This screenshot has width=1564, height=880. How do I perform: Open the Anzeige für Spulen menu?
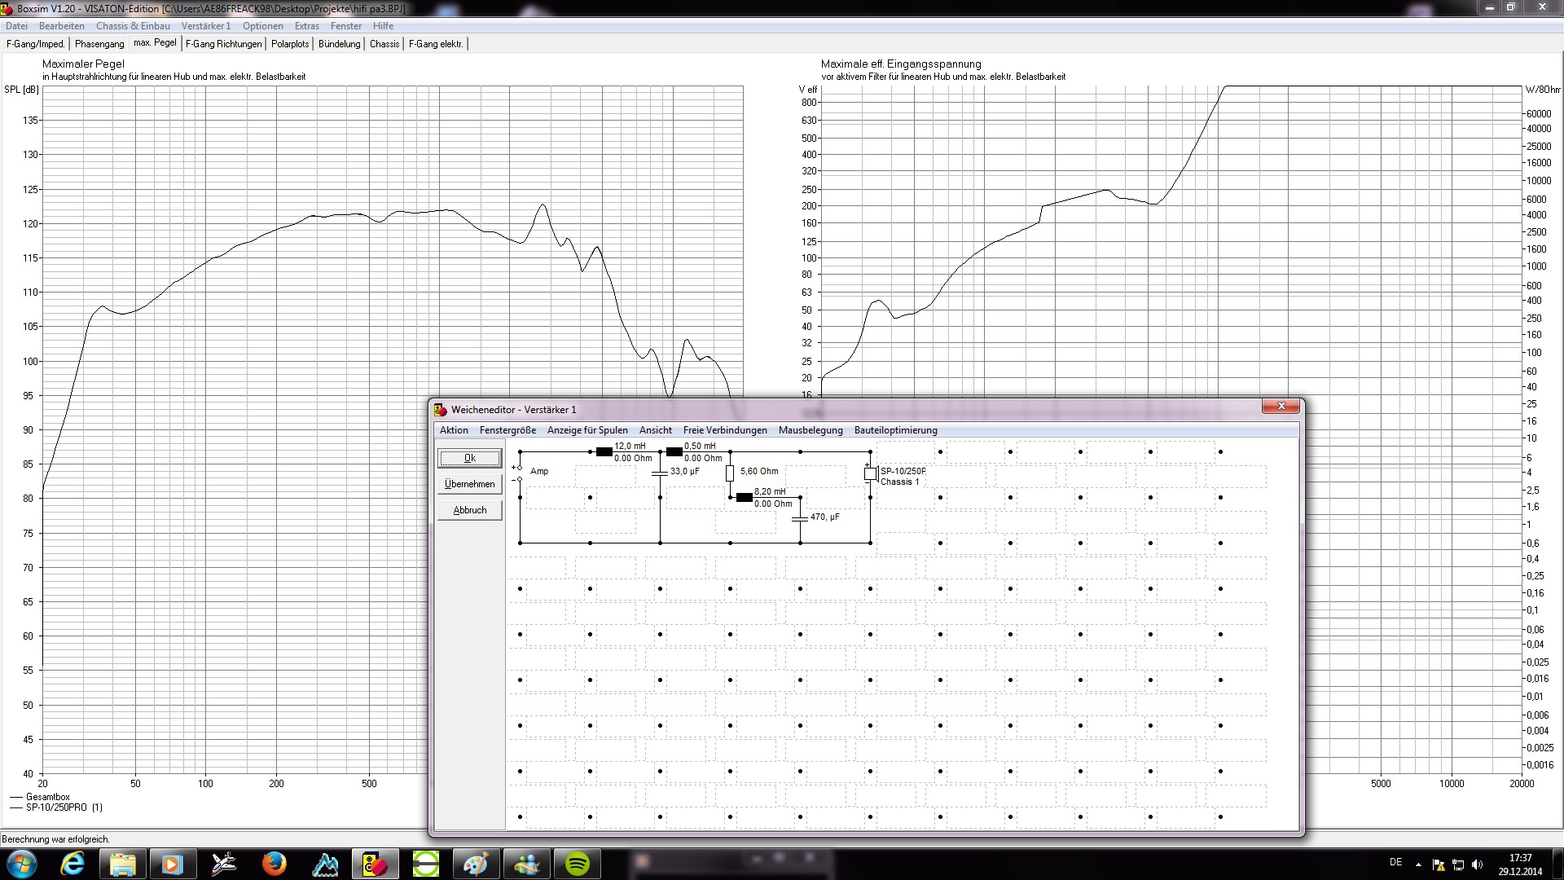click(586, 430)
